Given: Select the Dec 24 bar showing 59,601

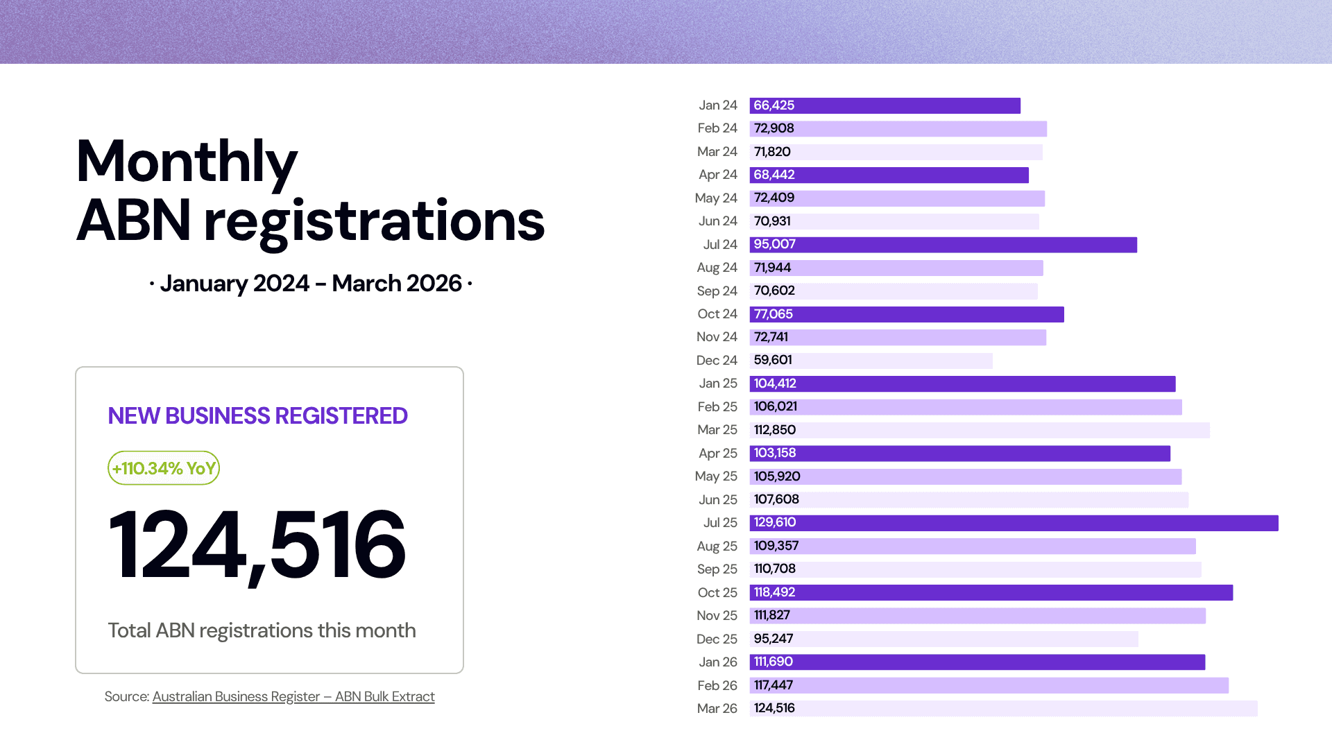Looking at the screenshot, I should (871, 360).
